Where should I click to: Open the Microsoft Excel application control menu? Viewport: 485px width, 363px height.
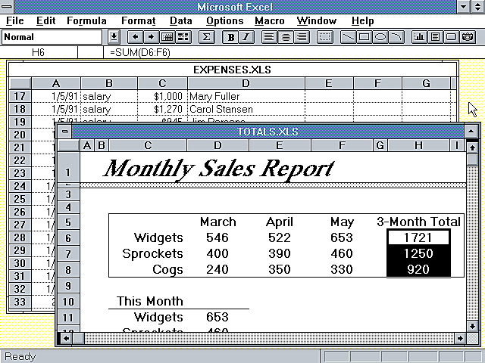click(x=7, y=7)
